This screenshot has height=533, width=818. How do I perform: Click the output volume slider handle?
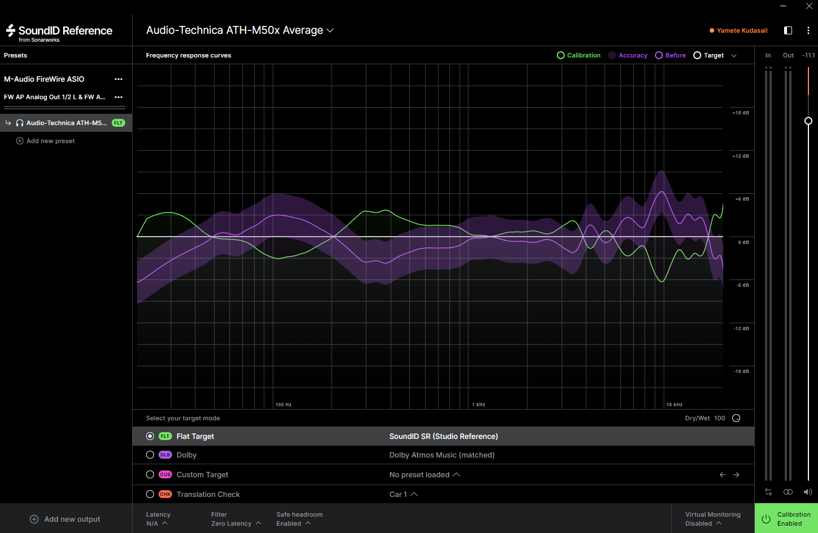(808, 121)
